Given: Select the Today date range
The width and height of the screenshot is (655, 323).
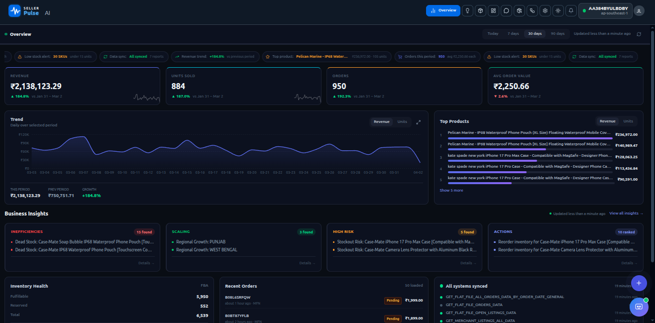Looking at the screenshot, I should [x=493, y=34].
